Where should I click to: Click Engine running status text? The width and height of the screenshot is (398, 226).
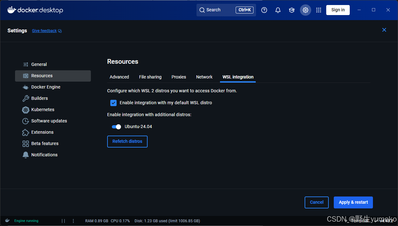(x=26, y=221)
